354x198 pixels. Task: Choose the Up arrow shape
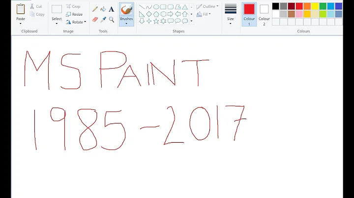pos(185,14)
